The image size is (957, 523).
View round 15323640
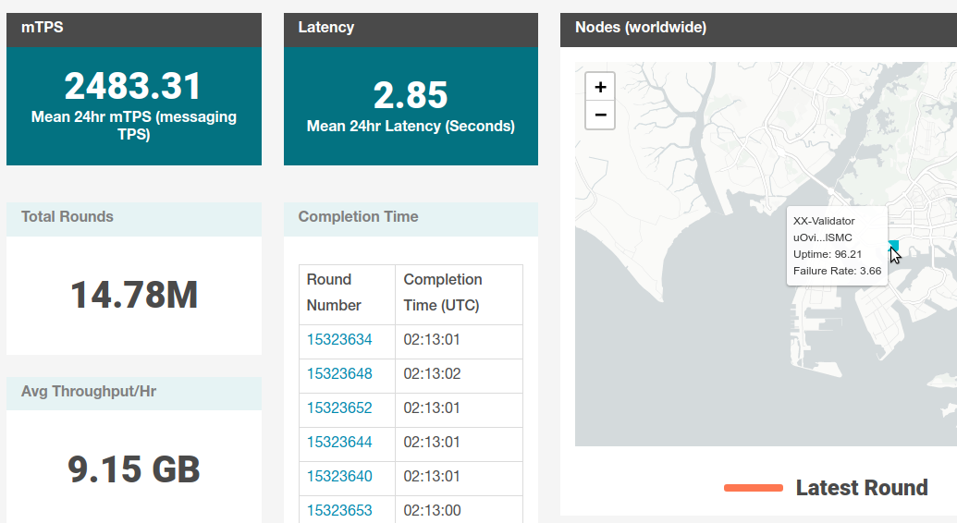[339, 477]
